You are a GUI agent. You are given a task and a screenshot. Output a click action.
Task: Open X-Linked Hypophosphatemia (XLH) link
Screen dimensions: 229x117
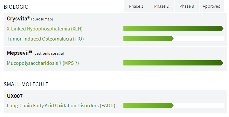[x=45, y=29]
